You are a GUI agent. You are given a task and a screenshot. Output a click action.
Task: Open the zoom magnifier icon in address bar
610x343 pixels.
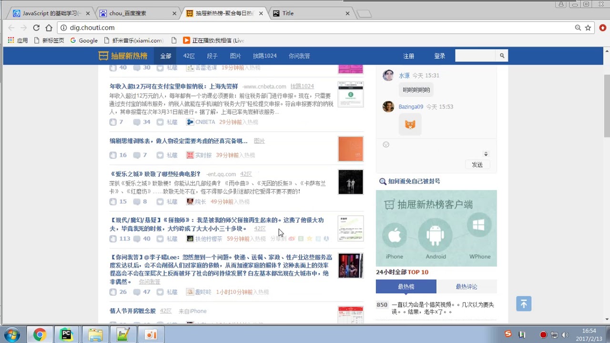[578, 28]
